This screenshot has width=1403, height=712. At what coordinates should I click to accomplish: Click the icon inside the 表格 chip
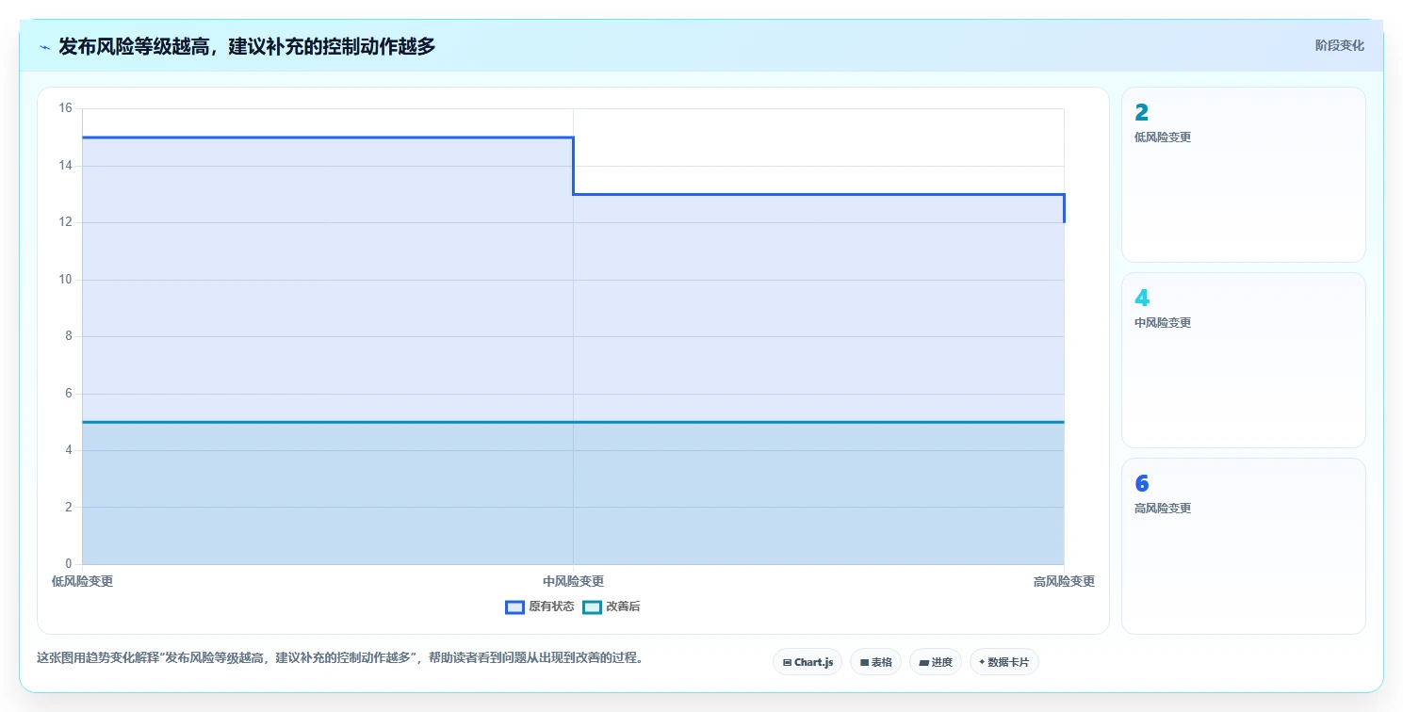(864, 663)
